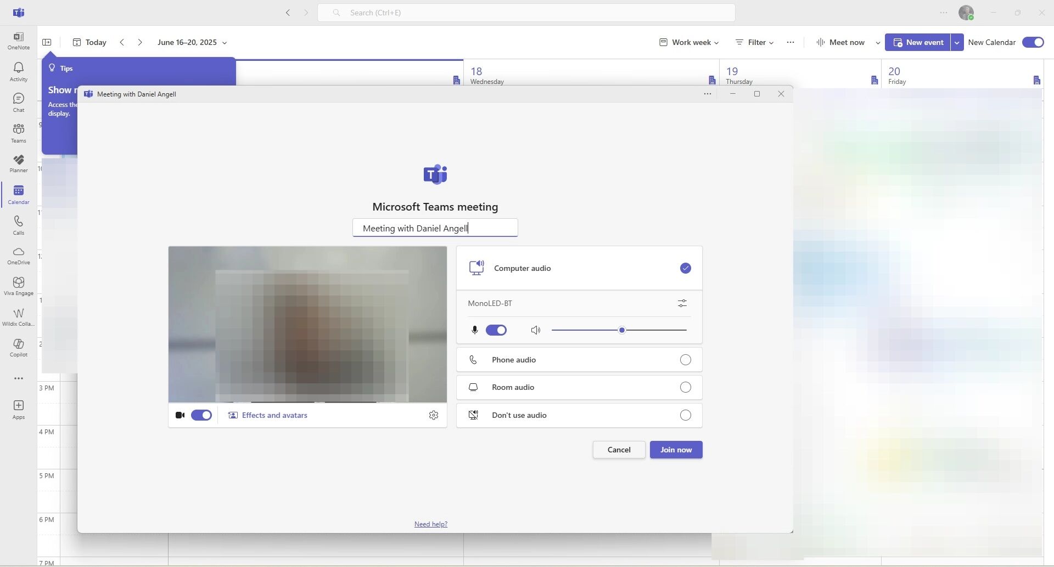Open Planner from the sidebar

click(19, 163)
